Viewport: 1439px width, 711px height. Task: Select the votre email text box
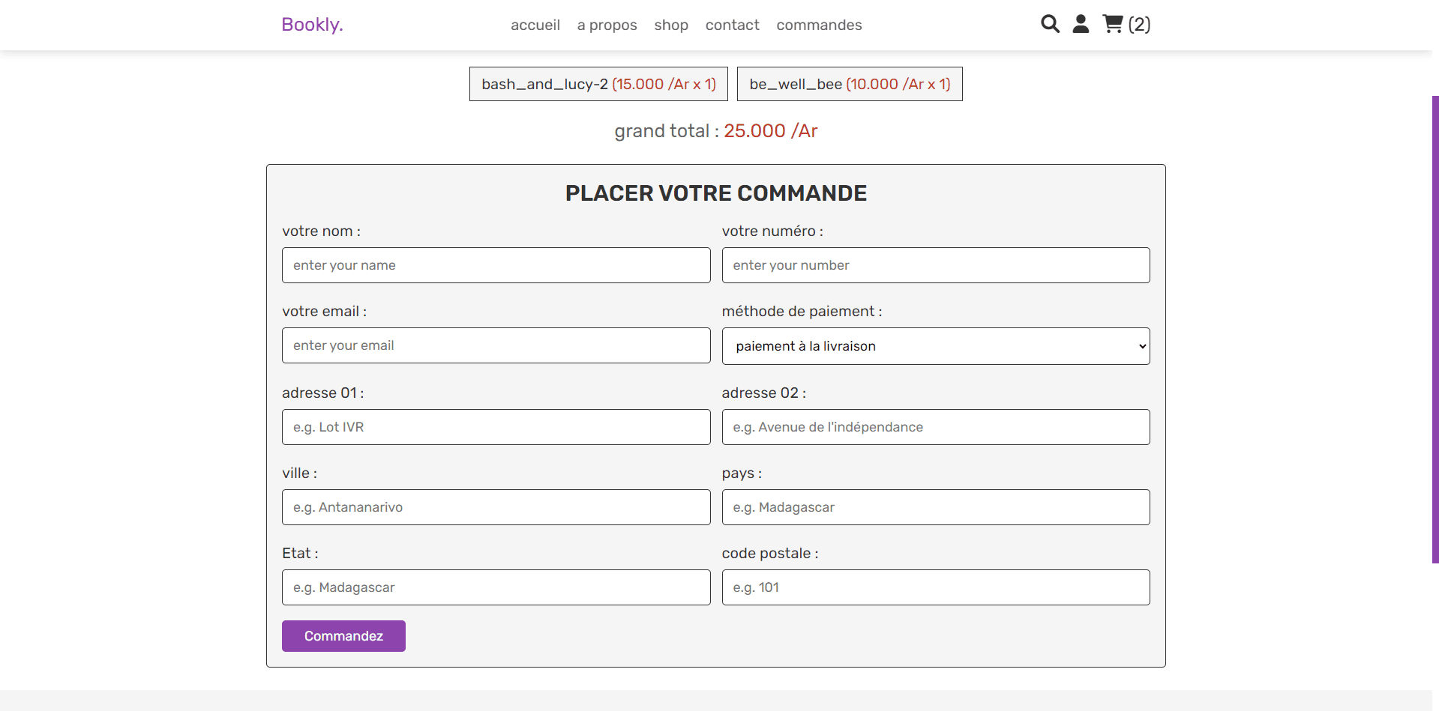496,345
